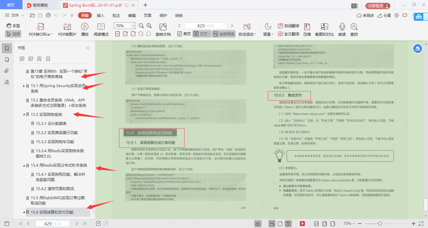The width and height of the screenshot is (428, 228).
Task: Open the 压缩 compress tool
Action: click(307, 30)
